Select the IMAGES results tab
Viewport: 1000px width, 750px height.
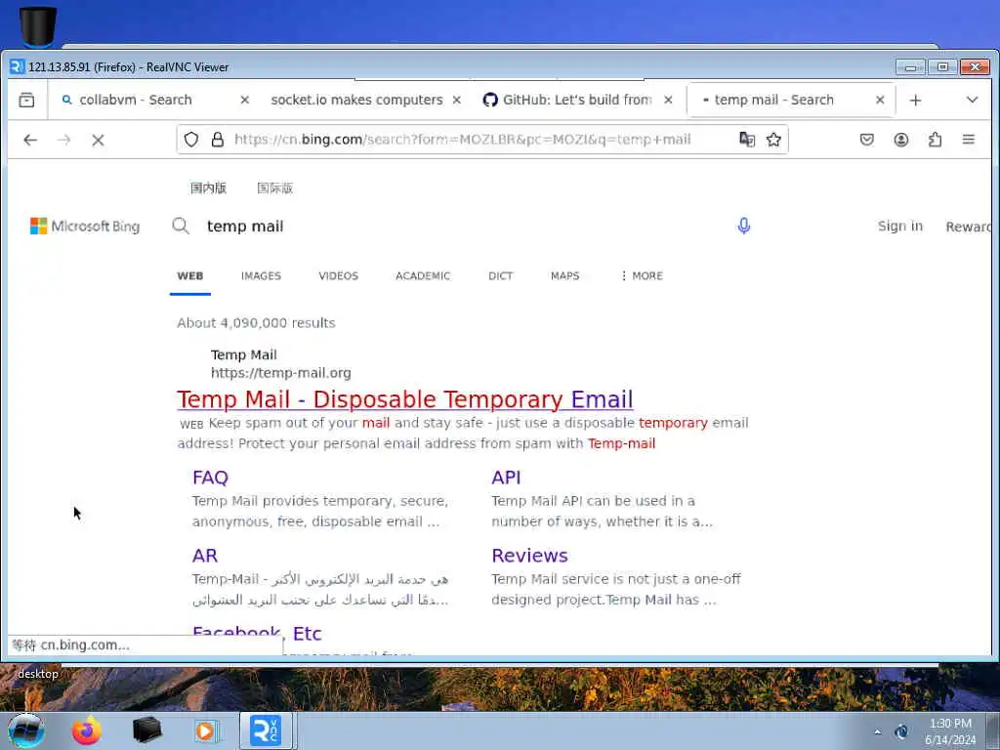pyautogui.click(x=261, y=276)
